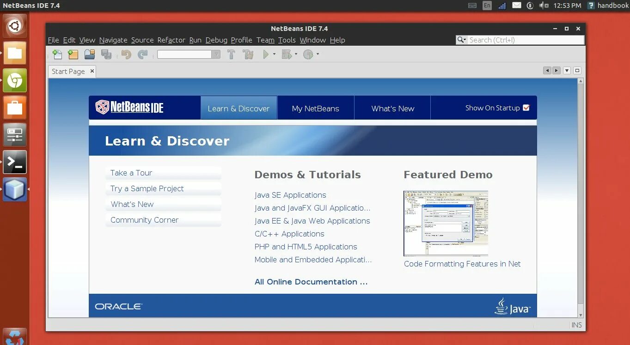The image size is (630, 345).
Task: Click the vertical scrollbar down arrow
Action: (581, 315)
